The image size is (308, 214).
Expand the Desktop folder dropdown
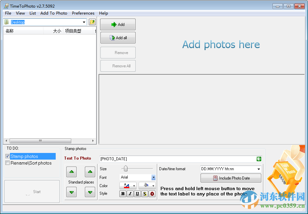click(x=84, y=22)
